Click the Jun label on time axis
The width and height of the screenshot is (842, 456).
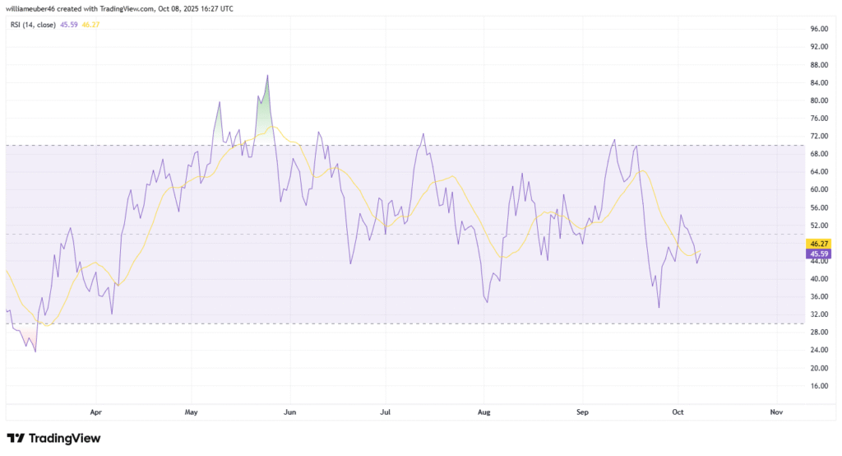coord(289,411)
